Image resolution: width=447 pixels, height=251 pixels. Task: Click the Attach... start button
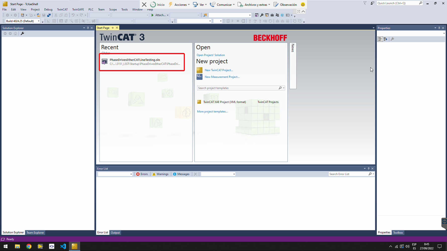158,15
